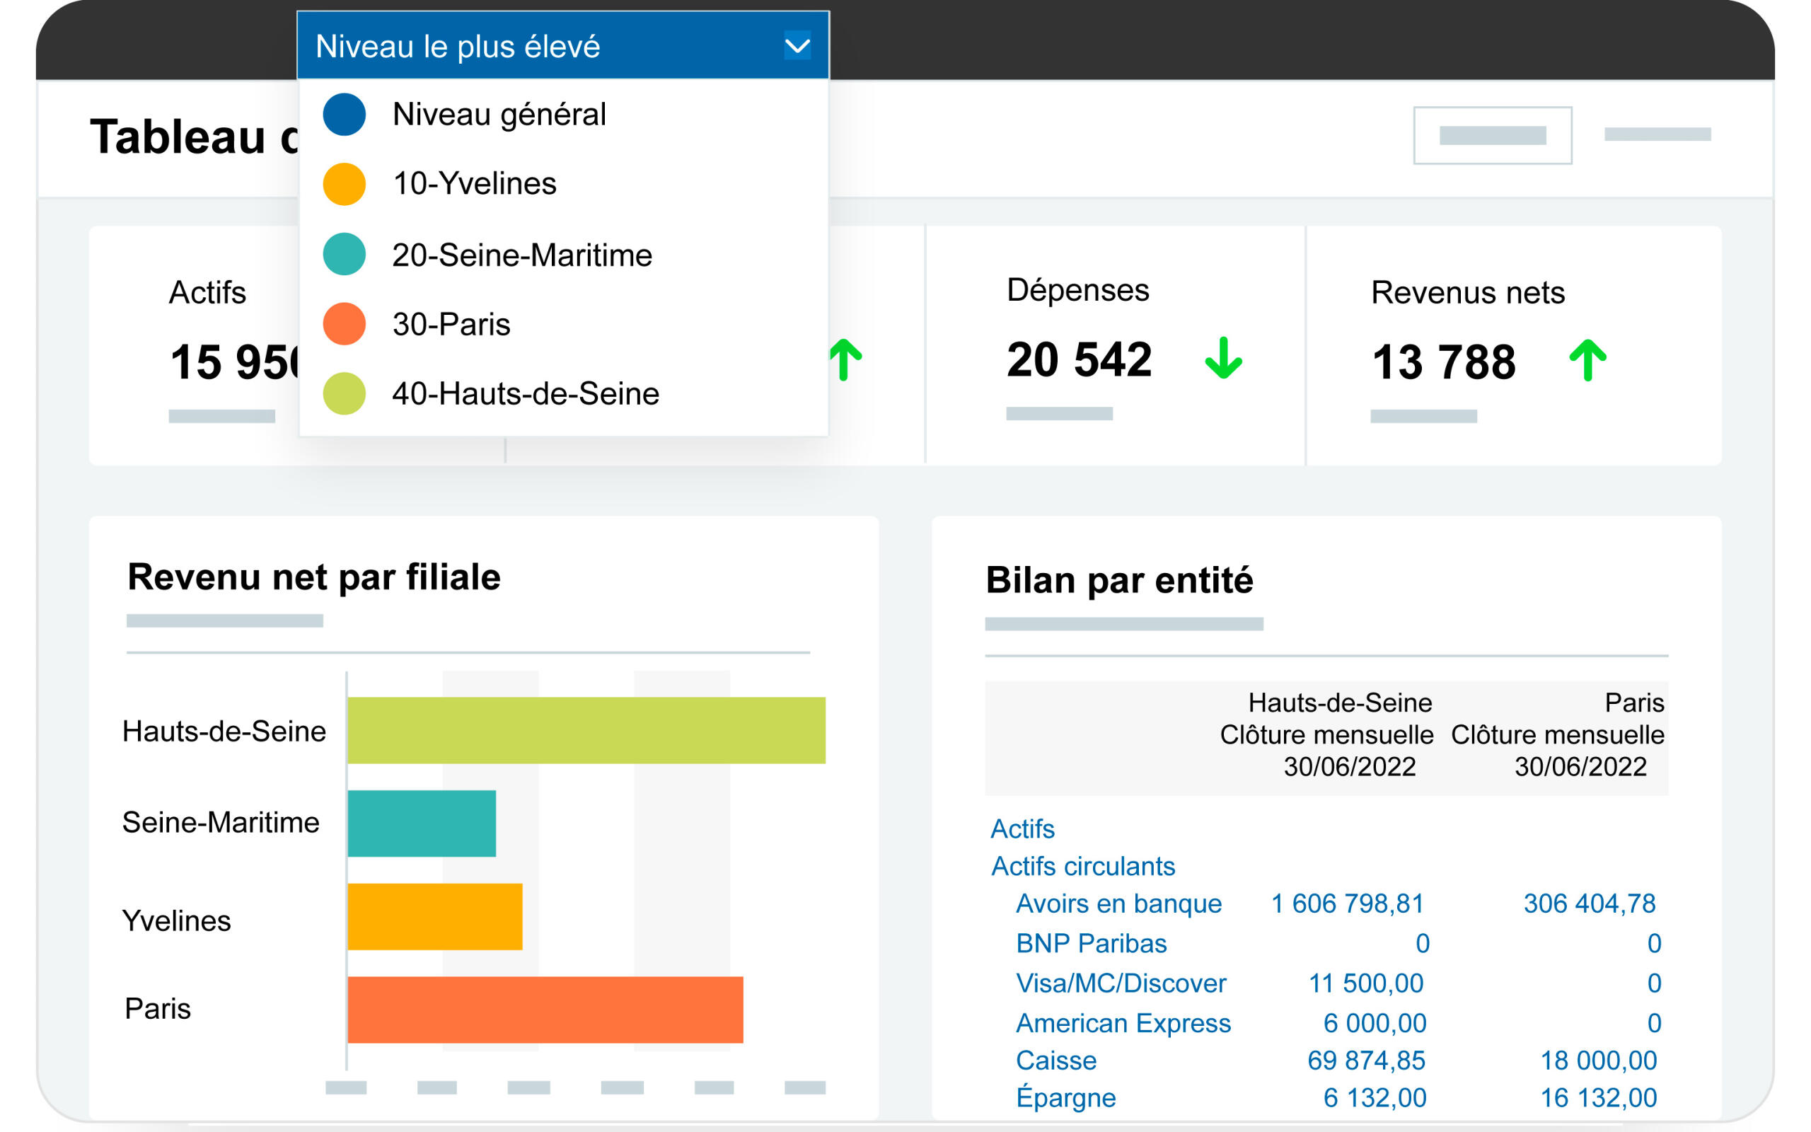Click the green up arrow next to dropdown
The width and height of the screenshot is (1811, 1132).
(x=846, y=360)
